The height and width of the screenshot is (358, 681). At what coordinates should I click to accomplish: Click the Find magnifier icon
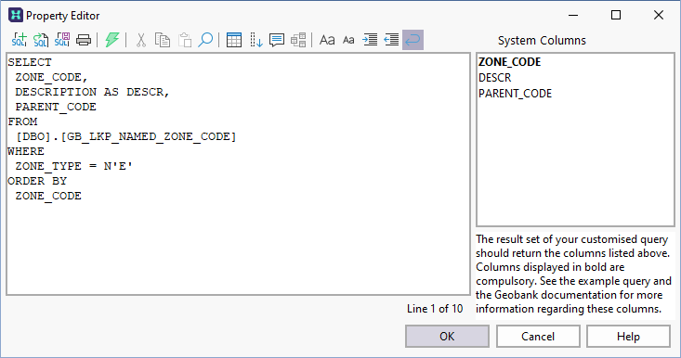coord(205,40)
